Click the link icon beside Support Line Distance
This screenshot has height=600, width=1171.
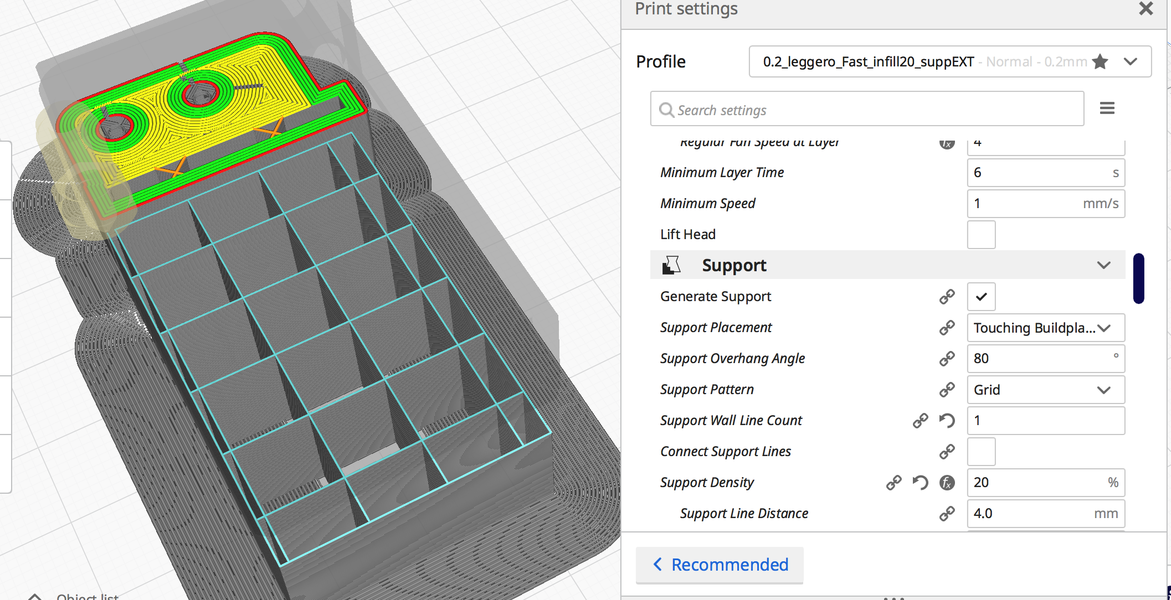coord(947,514)
